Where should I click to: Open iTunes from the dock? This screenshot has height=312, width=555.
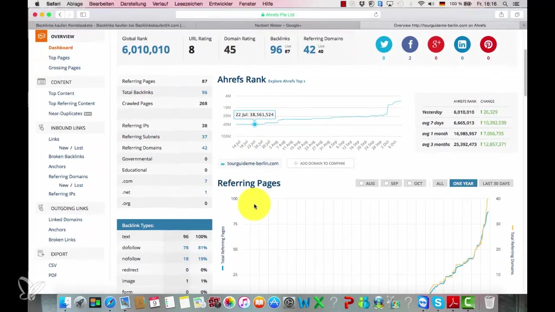[244, 302]
